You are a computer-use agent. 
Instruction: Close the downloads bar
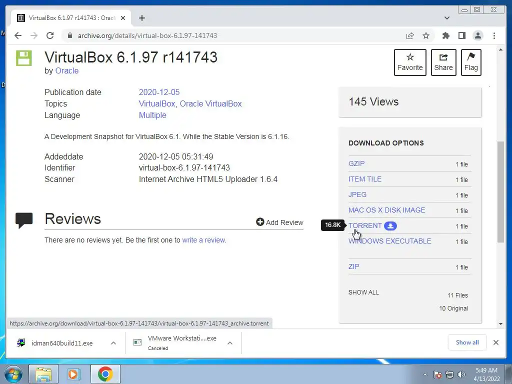(x=495, y=342)
